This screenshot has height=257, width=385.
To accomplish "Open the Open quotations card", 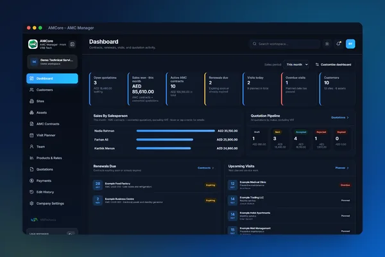I will coord(107,89).
